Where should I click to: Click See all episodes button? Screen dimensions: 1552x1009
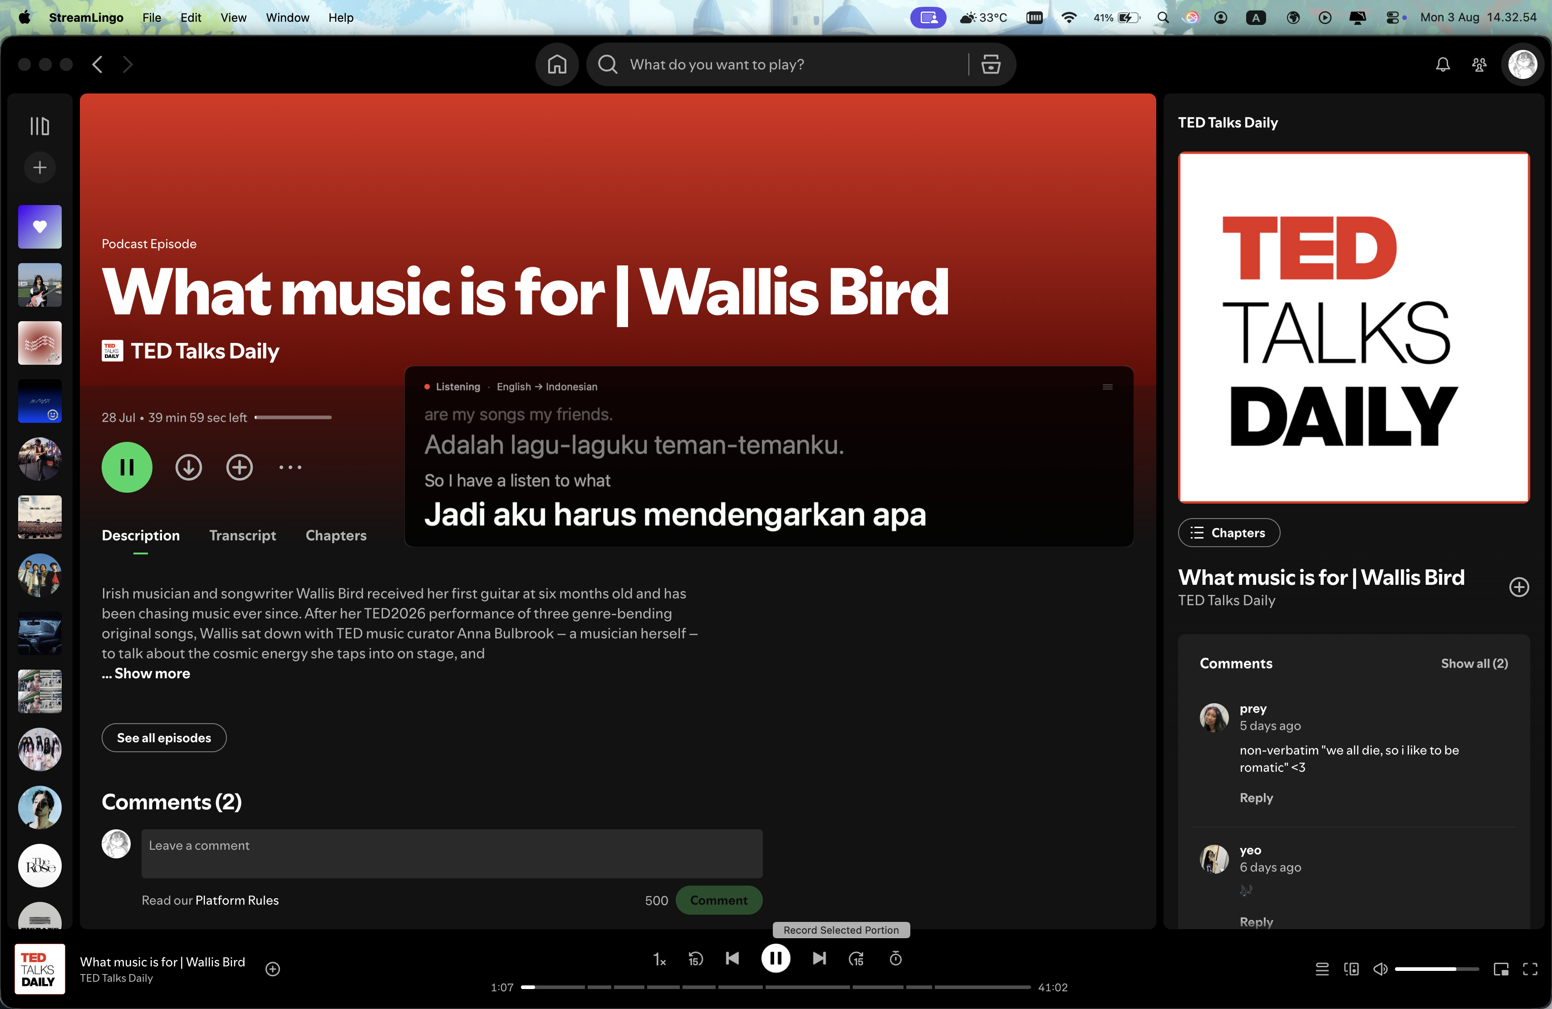[x=164, y=738]
